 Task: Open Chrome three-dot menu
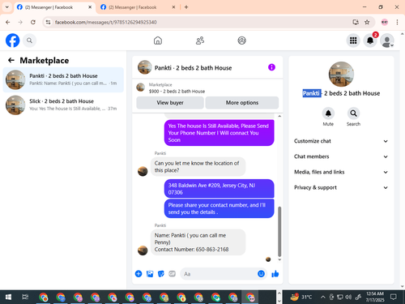click(397, 22)
